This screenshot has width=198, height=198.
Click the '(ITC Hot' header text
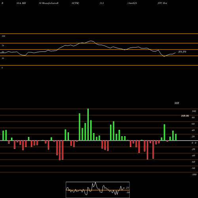click(x=162, y=3)
